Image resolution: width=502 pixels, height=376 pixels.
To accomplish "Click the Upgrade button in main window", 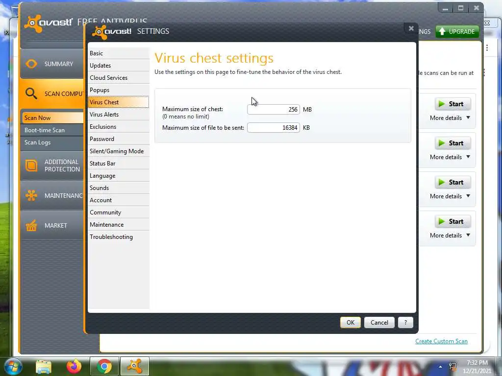I will point(457,31).
